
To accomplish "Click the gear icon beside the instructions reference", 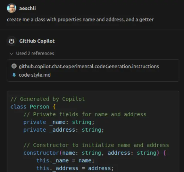I will pyautogui.click(x=14, y=66).
